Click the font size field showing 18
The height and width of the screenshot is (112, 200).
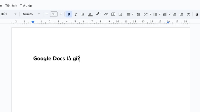click(x=54, y=14)
